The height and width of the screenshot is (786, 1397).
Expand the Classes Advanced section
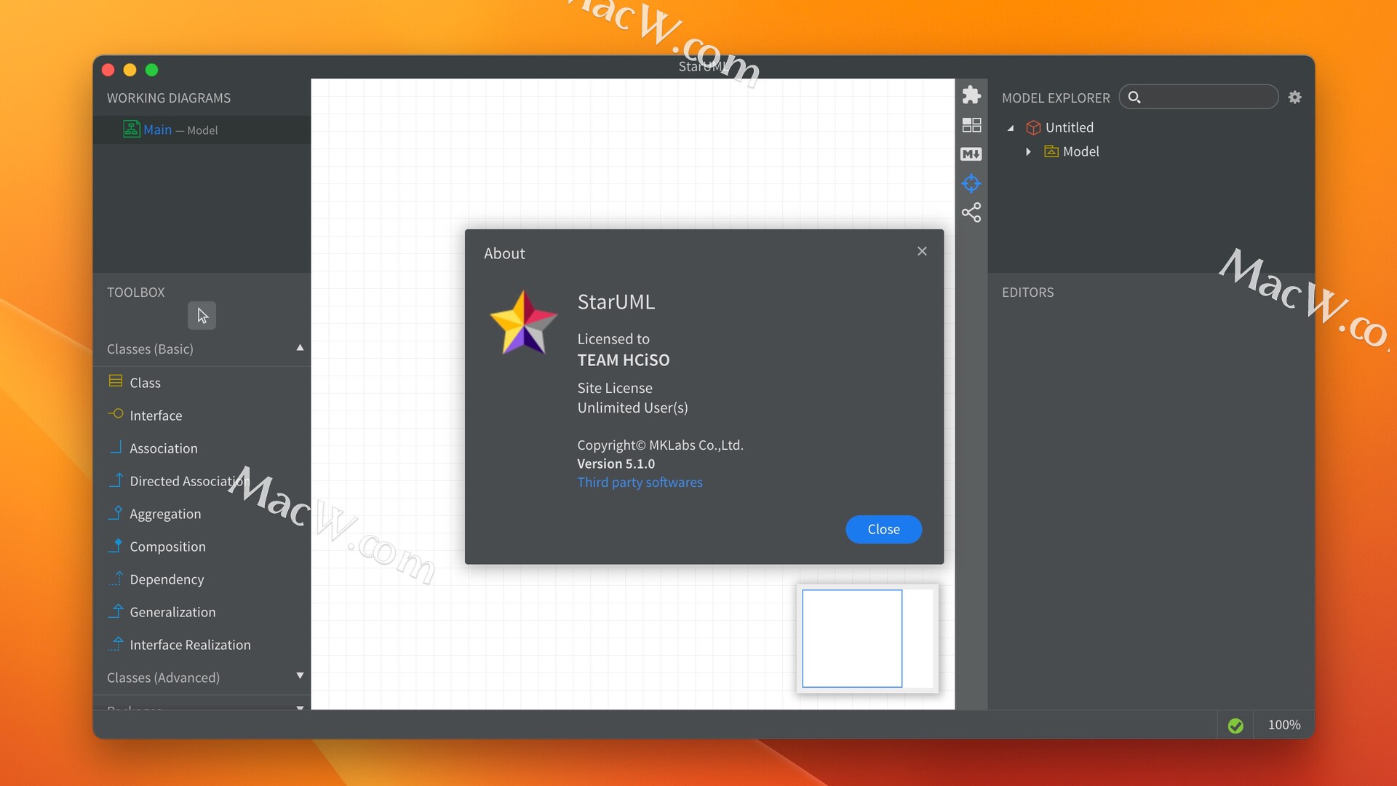301,677
